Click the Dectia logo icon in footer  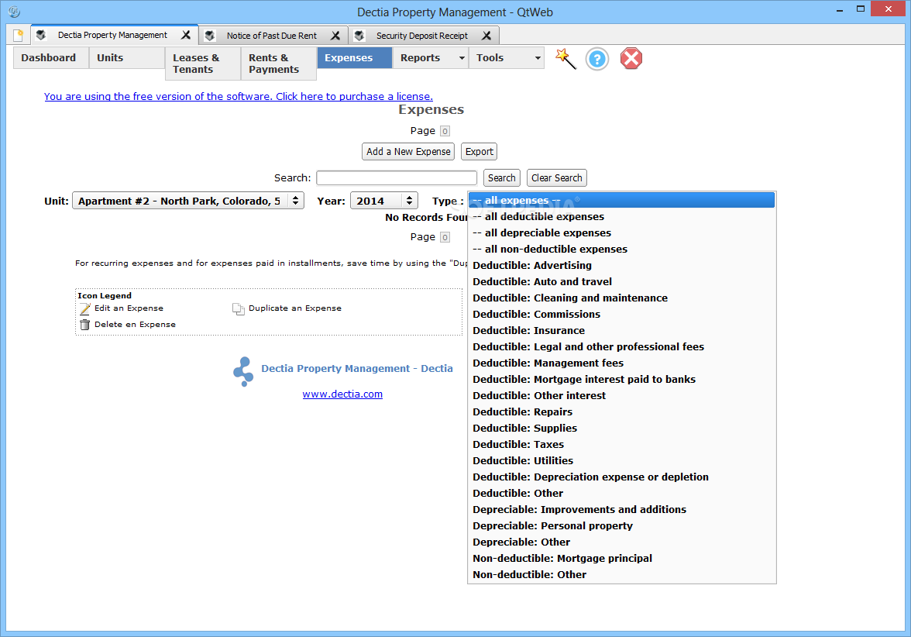243,372
